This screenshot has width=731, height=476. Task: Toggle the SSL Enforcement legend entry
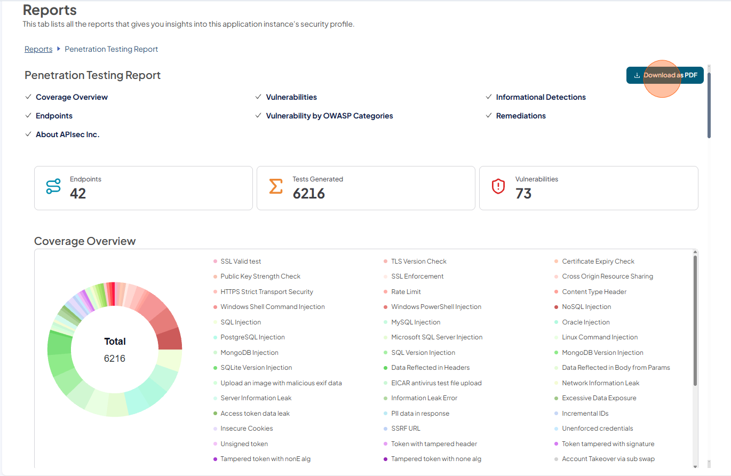(414, 276)
